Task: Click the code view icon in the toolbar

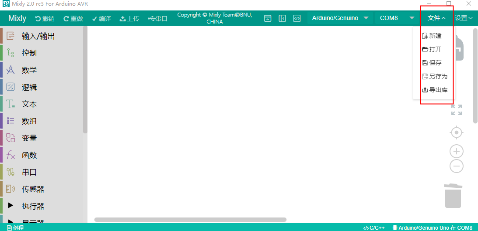Action: click(297, 18)
